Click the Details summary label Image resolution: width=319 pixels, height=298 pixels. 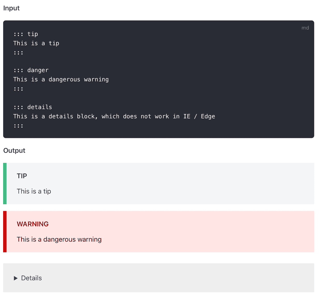click(x=31, y=278)
